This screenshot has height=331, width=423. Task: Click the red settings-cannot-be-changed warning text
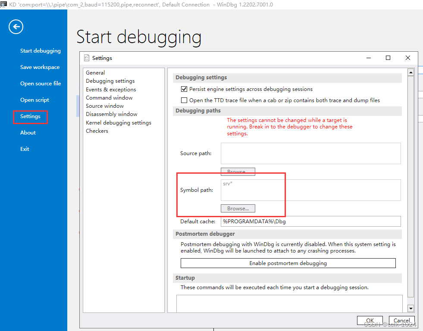coord(289,127)
